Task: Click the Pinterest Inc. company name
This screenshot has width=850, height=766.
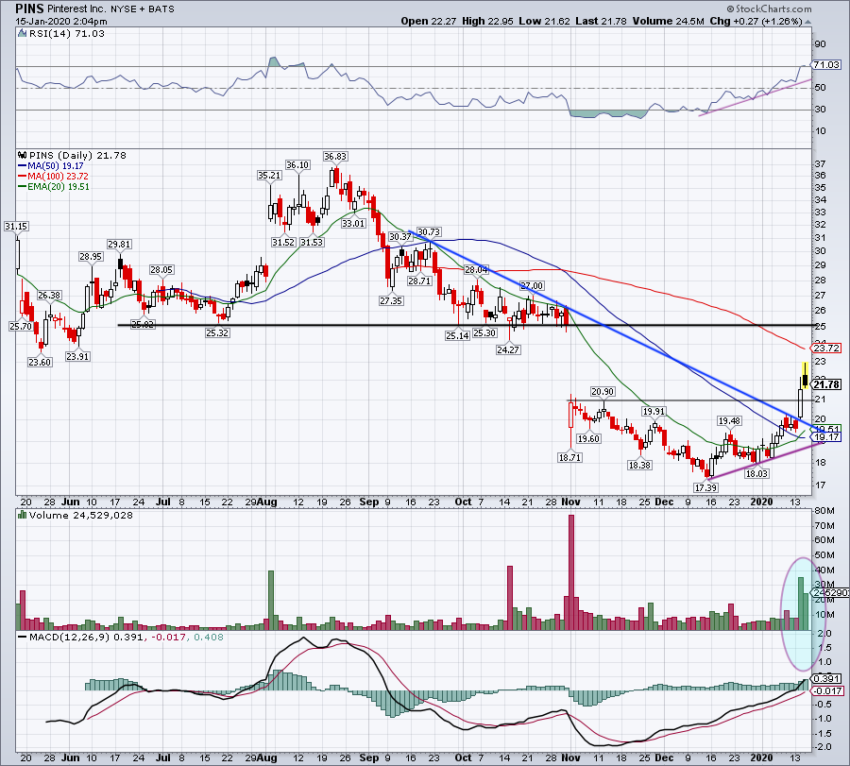Action: [x=77, y=9]
